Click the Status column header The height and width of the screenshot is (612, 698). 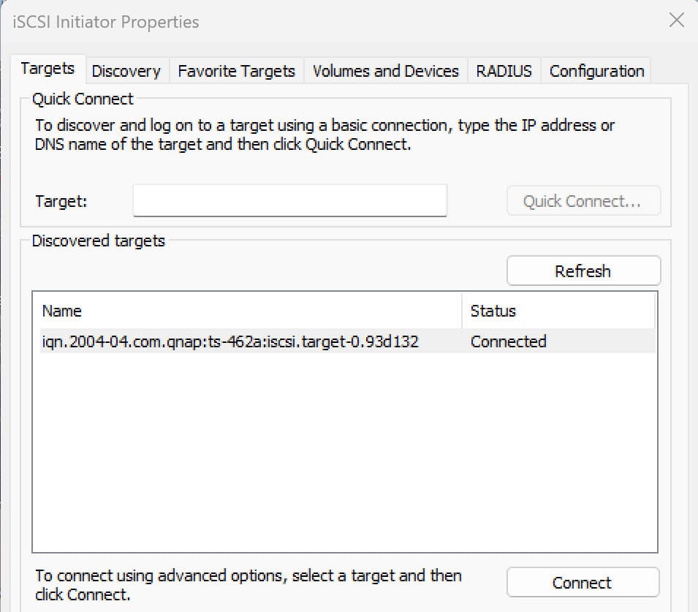point(493,311)
